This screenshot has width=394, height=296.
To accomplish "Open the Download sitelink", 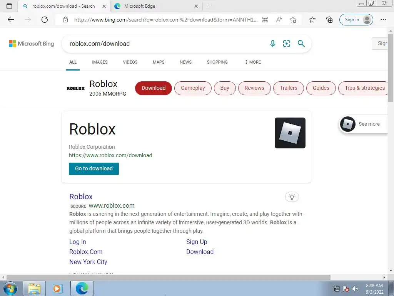I will point(200,252).
